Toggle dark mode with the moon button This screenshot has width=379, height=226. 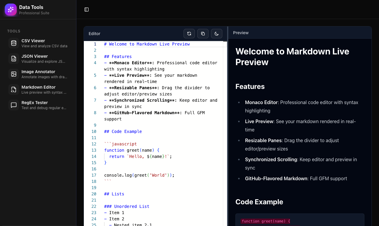tap(217, 34)
